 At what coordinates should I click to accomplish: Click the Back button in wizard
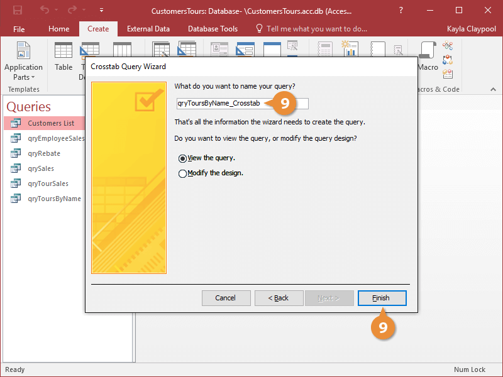(279, 298)
